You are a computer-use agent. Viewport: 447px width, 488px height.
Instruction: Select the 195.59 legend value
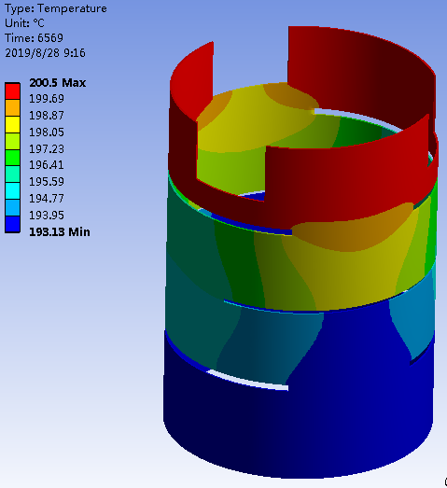(x=47, y=182)
